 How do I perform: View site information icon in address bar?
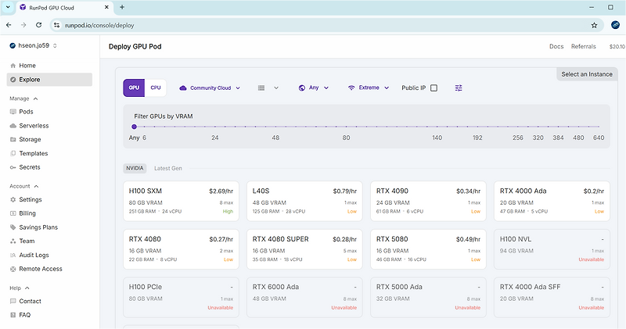coord(56,25)
